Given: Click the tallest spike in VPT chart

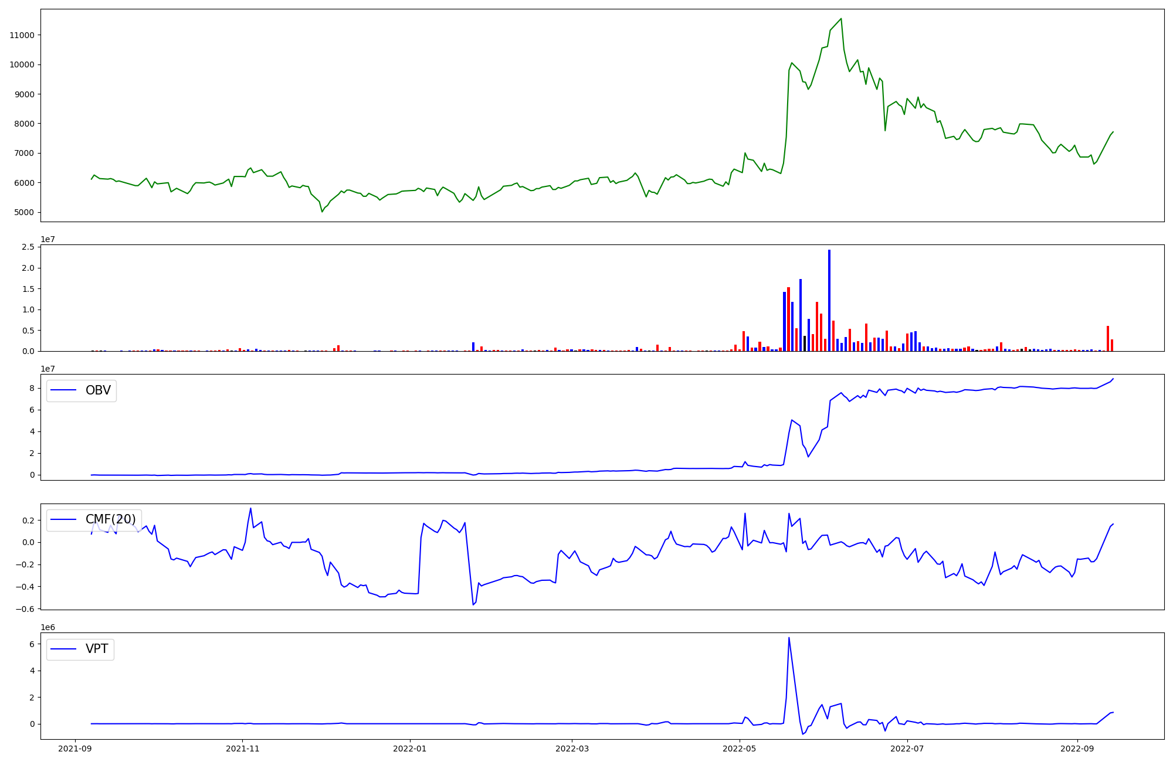Looking at the screenshot, I should 789,639.
